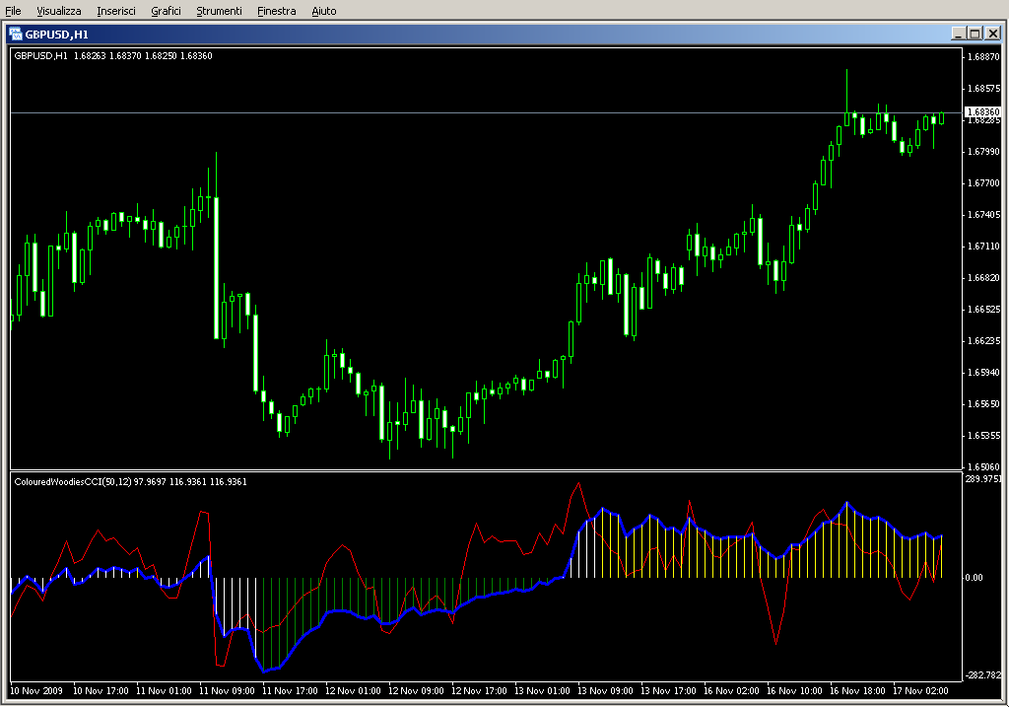Click time label 16 Nov 02:00
1009x707 pixels.
point(731,691)
